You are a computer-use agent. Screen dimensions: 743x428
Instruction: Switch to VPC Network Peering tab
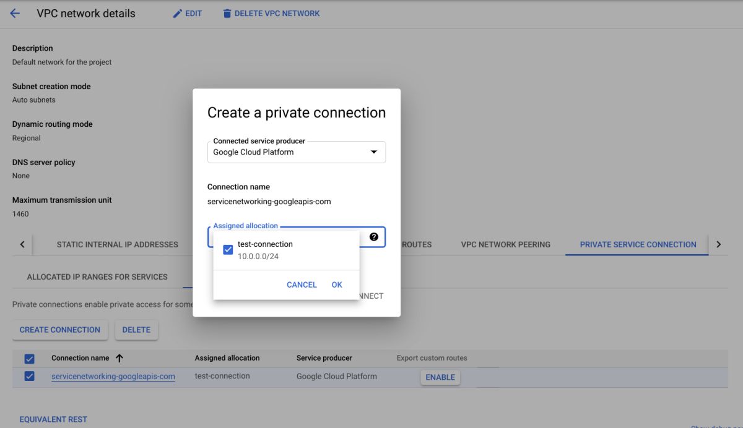[x=505, y=244]
